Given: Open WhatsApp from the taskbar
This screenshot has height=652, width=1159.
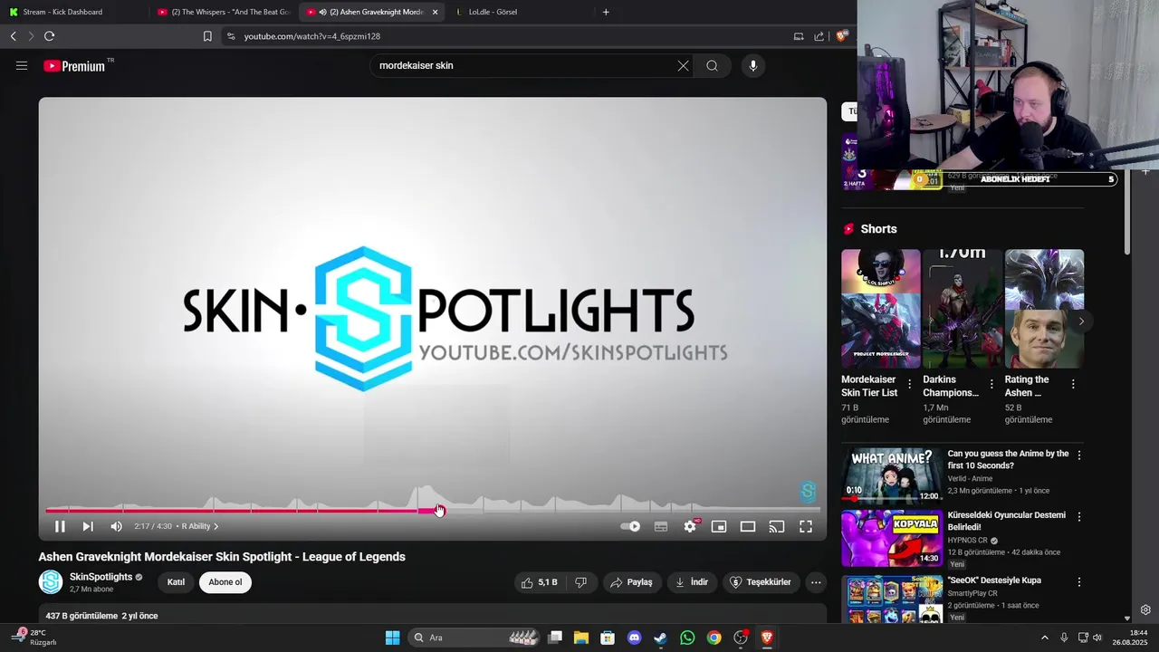Looking at the screenshot, I should 687,638.
